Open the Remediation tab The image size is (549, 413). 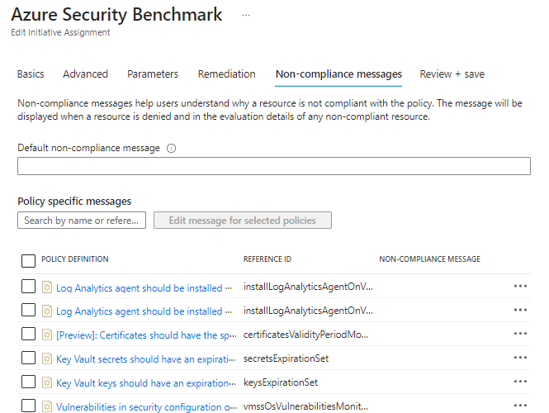coord(226,74)
